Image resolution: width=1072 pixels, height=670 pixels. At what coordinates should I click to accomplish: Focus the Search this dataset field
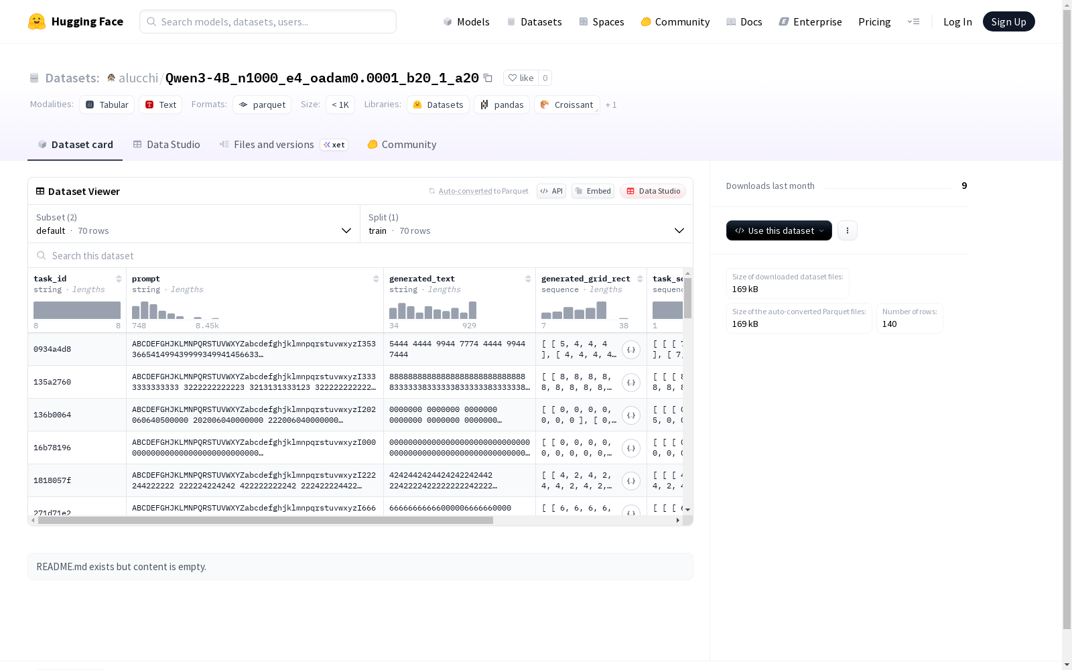pyautogui.click(x=360, y=255)
